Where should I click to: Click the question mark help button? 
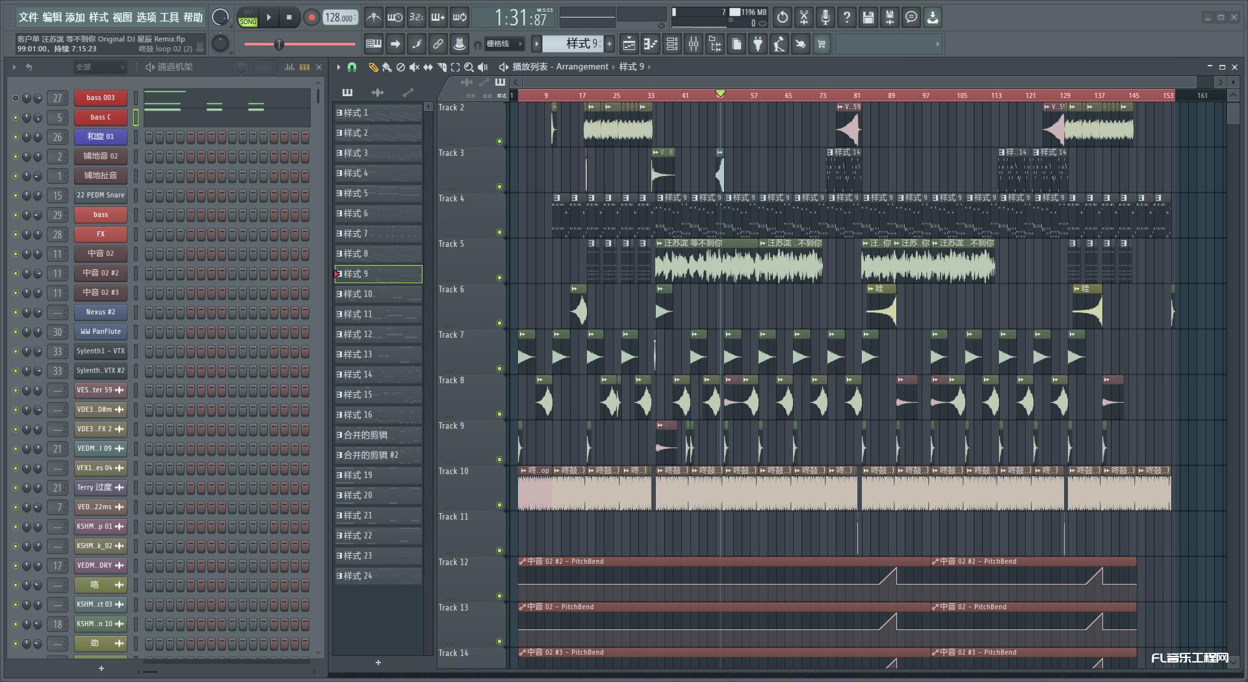pos(847,18)
